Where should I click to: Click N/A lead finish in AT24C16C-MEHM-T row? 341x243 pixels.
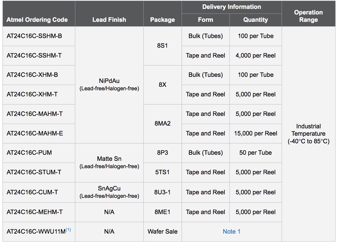point(109,212)
